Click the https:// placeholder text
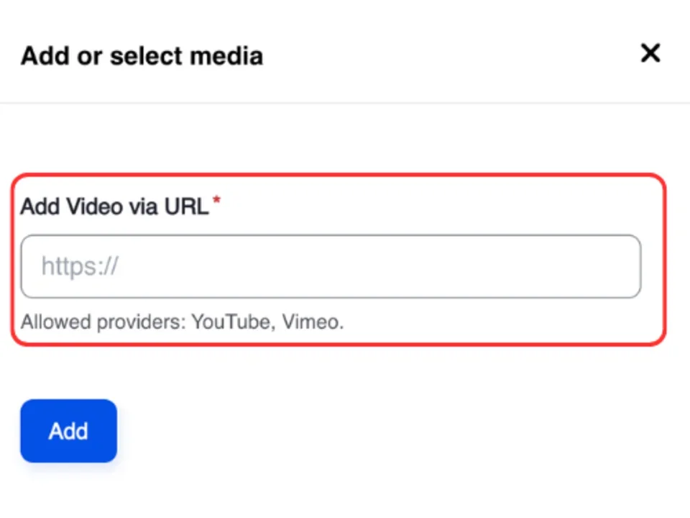Image resolution: width=690 pixels, height=518 pixels. pos(80,266)
